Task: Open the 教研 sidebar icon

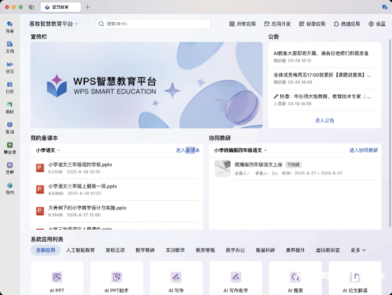Action: pos(9,105)
